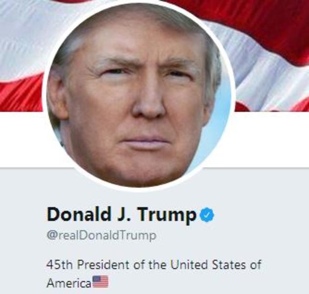309x294 pixels.
Task: Click the word "of" ending first bio line
Action: [256, 265]
